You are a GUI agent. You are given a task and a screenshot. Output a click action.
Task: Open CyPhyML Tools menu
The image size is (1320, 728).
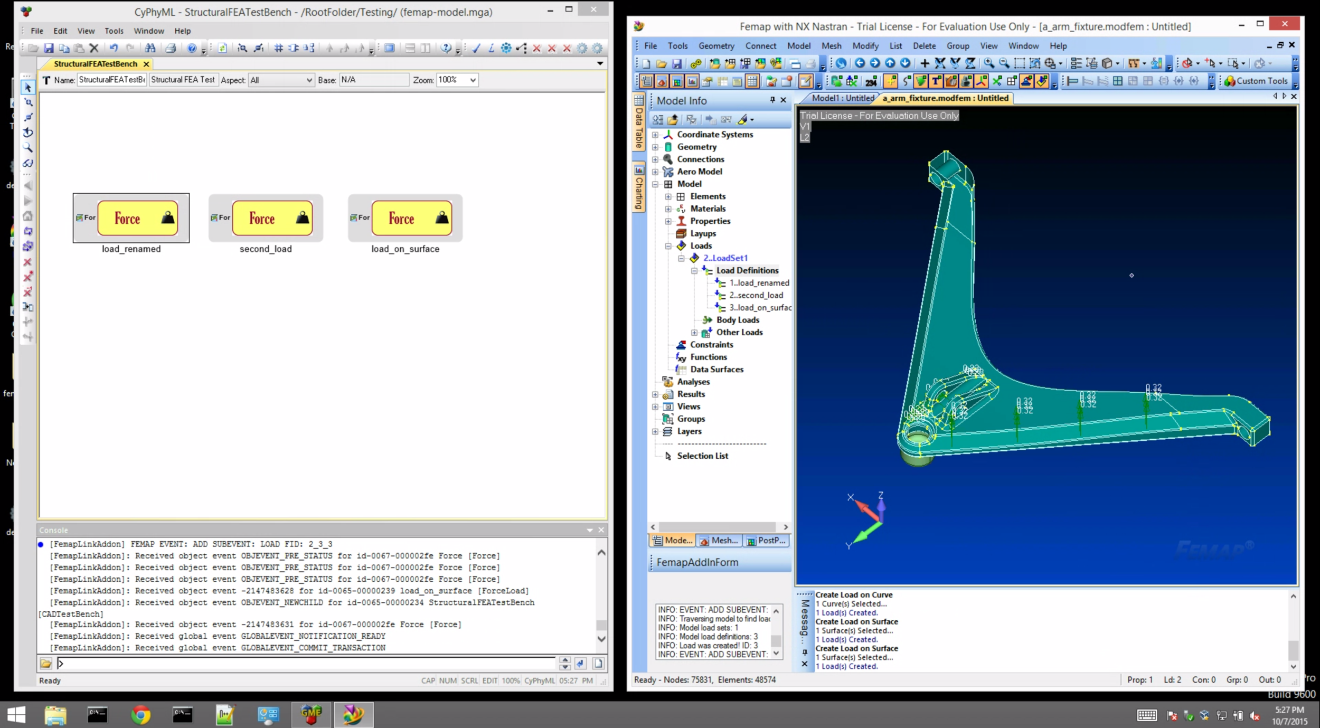(x=114, y=31)
